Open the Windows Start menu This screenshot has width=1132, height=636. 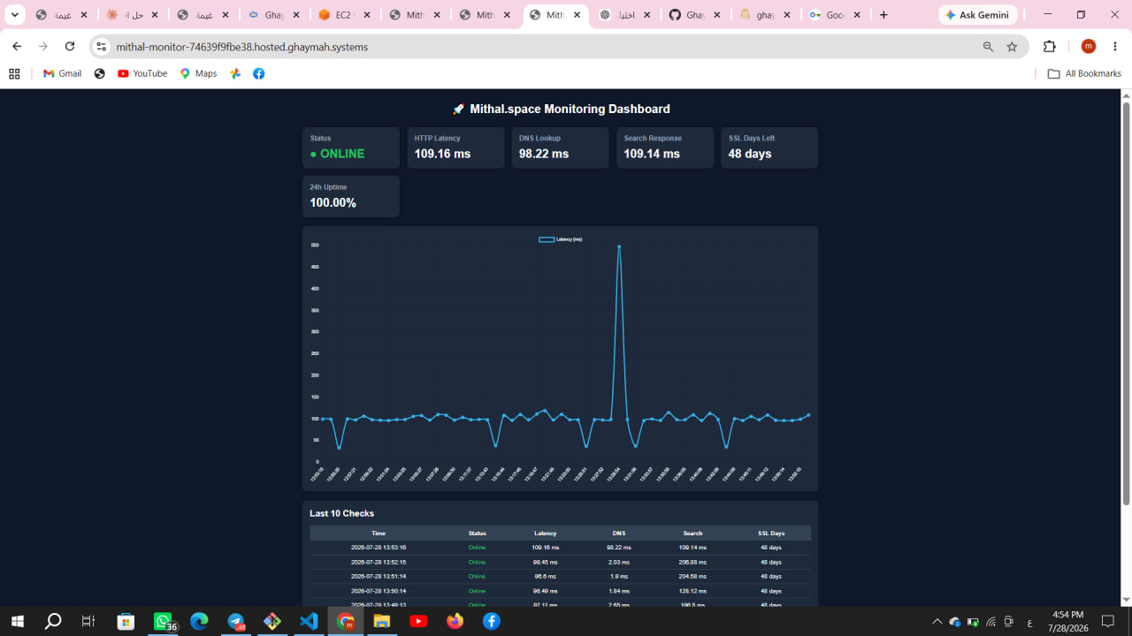[x=17, y=621]
